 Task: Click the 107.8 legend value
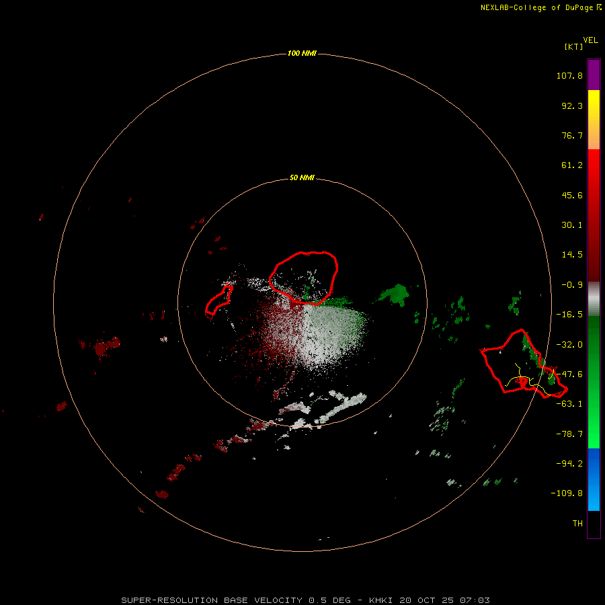pyautogui.click(x=569, y=75)
